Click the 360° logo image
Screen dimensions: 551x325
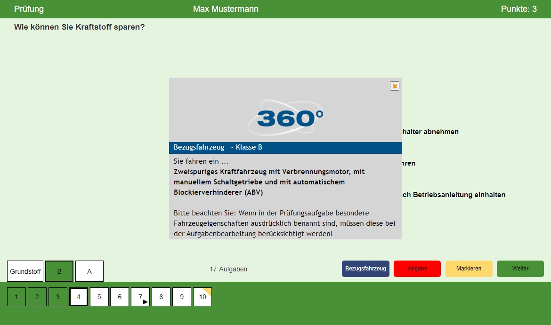point(285,118)
